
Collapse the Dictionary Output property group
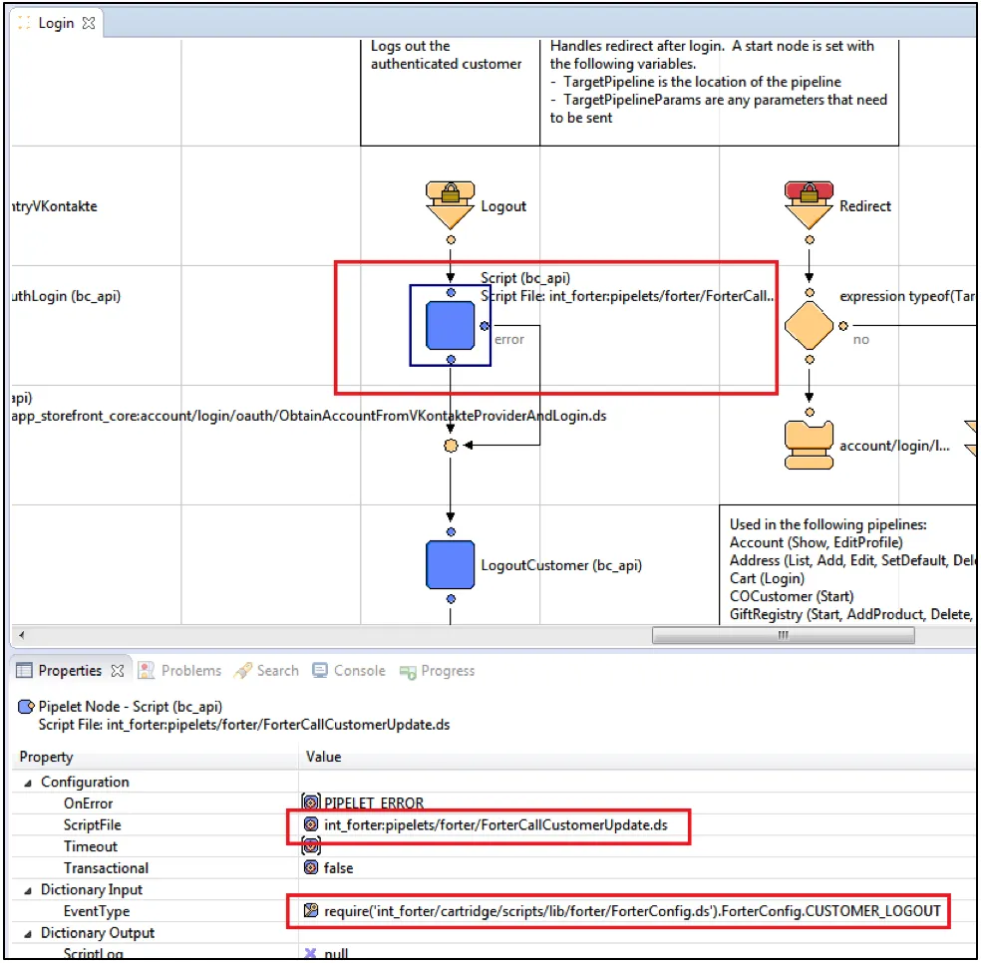coord(28,933)
